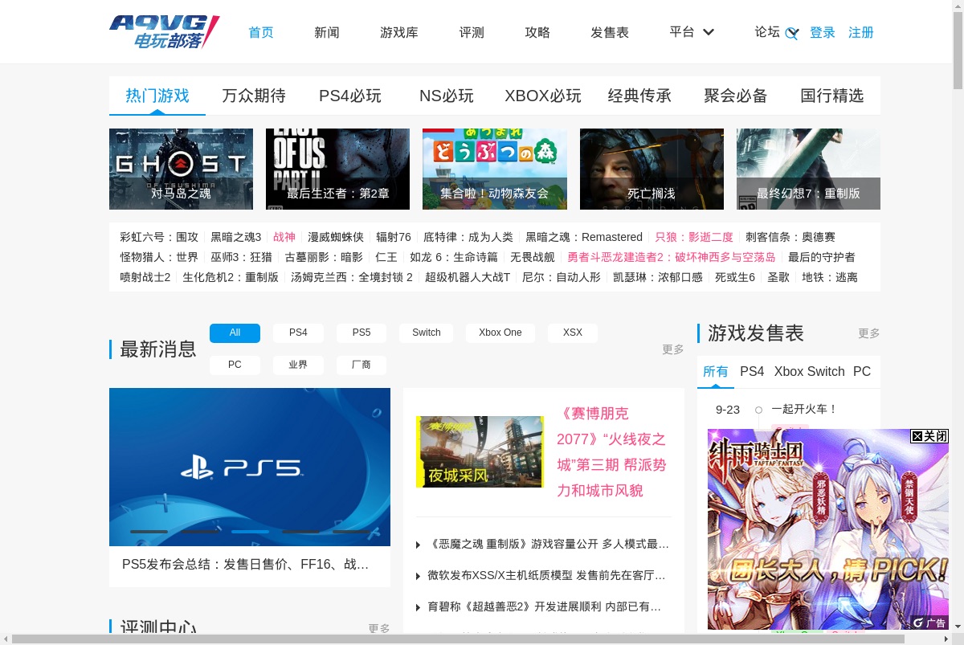The image size is (964, 645).
Task: Filter news by PS4
Action: (298, 333)
